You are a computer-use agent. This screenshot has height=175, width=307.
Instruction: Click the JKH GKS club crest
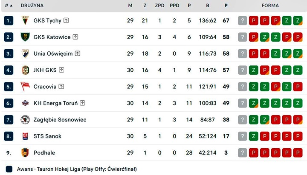pyautogui.click(x=25, y=70)
